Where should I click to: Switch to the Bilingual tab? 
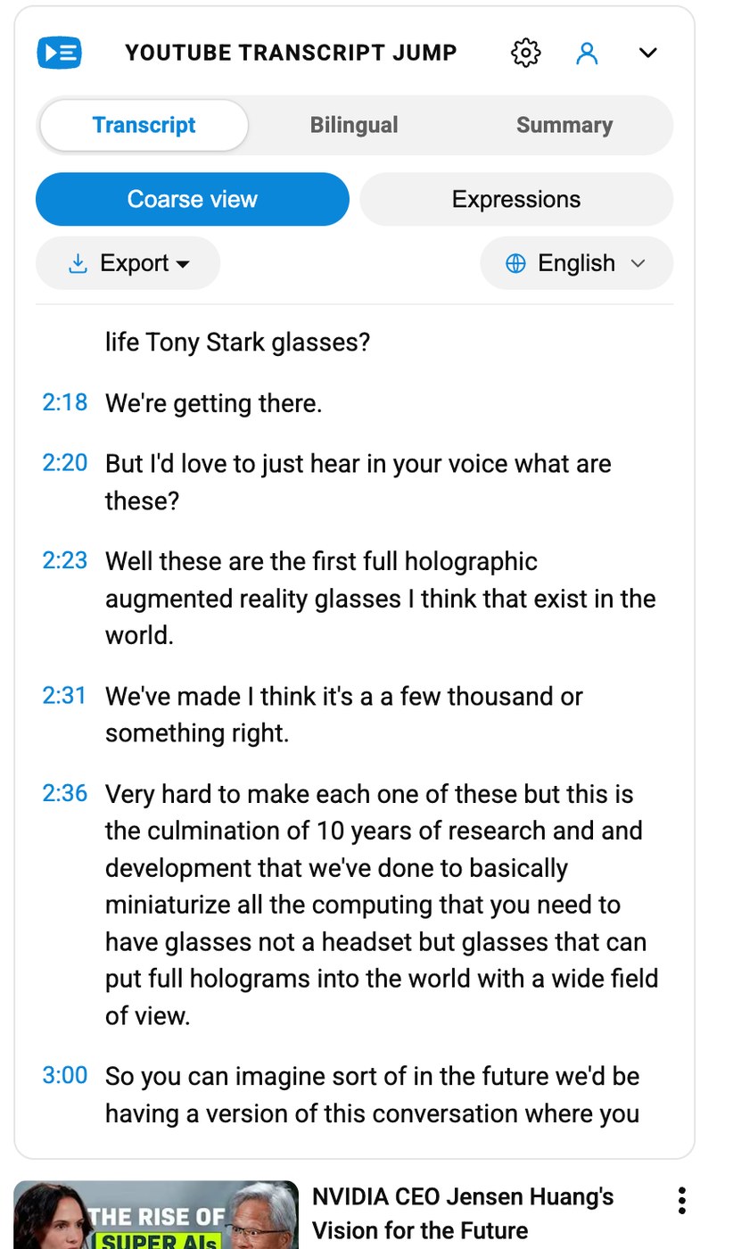(x=353, y=125)
